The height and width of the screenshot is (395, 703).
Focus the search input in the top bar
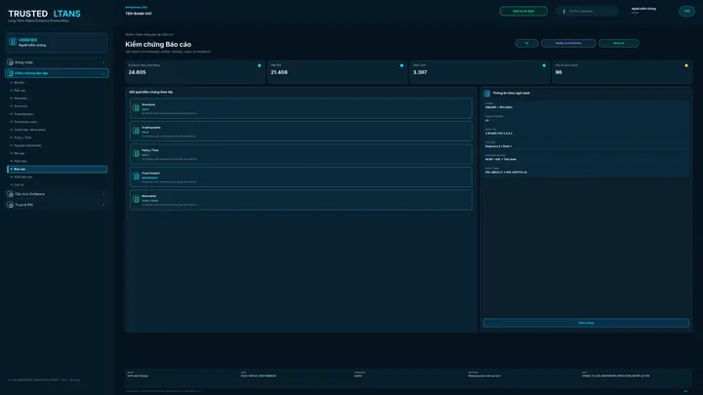588,11
